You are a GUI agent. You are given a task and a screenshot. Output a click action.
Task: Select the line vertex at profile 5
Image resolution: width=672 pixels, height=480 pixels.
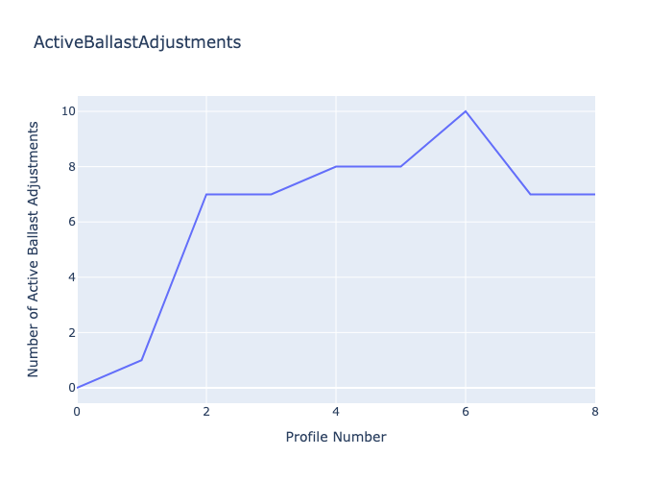click(400, 166)
